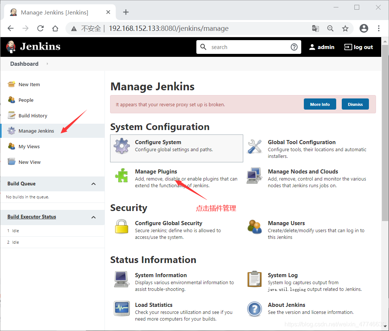Click the Global Tool Configuration wrench icon
Viewport: 389px width, 331px height.
[x=254, y=146]
